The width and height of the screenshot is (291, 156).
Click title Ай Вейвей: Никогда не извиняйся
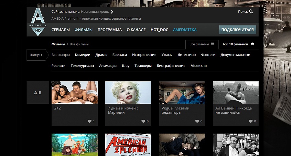233,110
